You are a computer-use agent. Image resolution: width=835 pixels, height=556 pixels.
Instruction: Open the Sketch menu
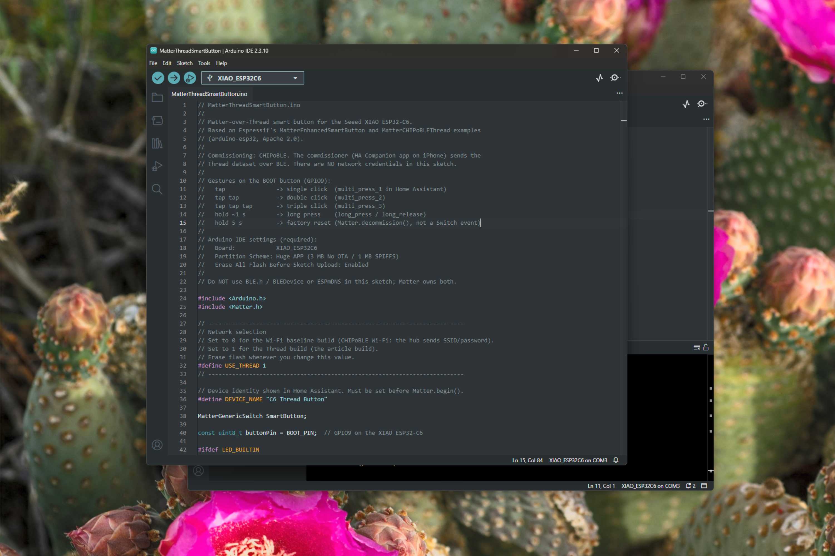pyautogui.click(x=184, y=63)
